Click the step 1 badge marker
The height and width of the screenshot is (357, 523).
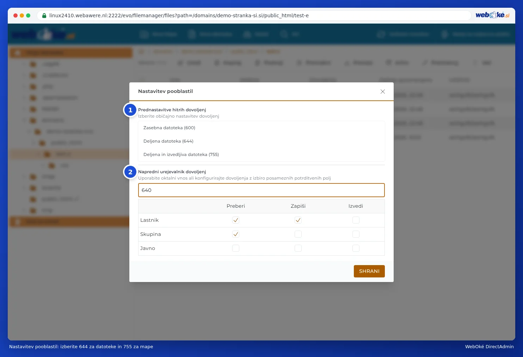coord(130,110)
